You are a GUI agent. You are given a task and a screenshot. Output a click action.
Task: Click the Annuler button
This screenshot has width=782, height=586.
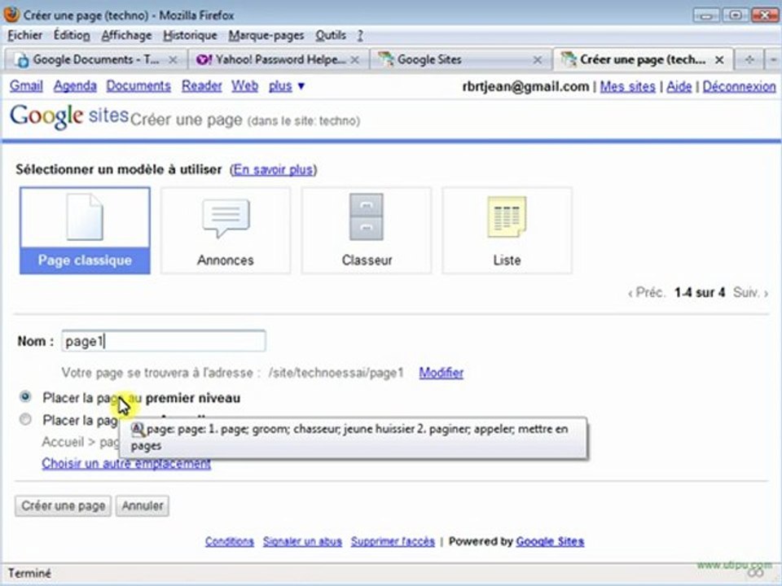[143, 505]
